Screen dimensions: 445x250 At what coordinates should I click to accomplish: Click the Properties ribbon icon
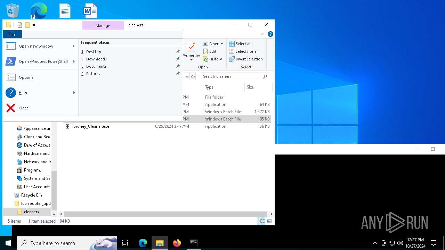191,47
